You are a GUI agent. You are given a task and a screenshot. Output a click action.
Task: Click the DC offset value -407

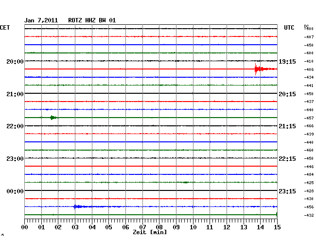pos(309,37)
